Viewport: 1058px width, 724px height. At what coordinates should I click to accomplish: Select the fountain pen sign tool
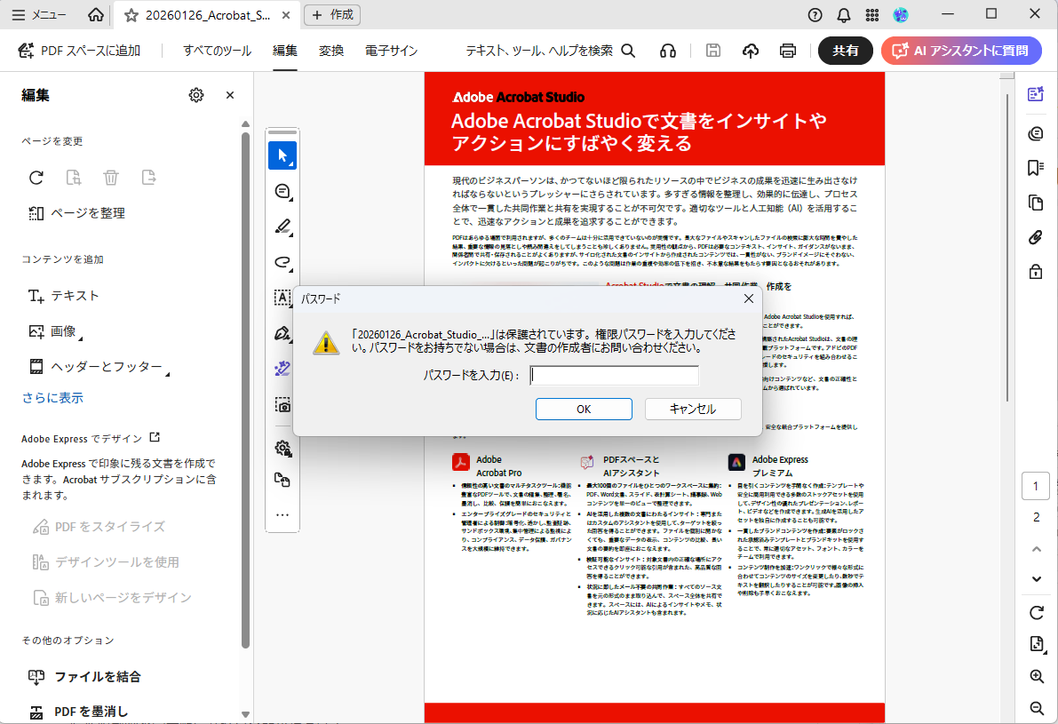coord(282,332)
